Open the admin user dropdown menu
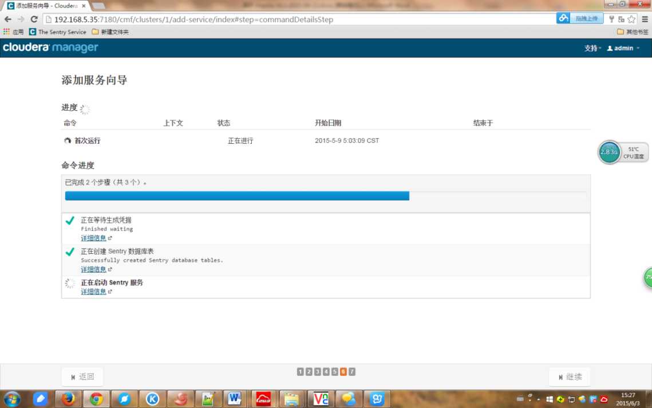The height and width of the screenshot is (408, 652). point(623,48)
